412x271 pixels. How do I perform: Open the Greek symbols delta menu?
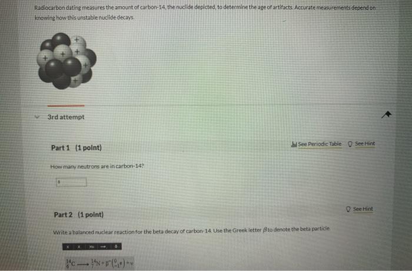tap(115, 246)
